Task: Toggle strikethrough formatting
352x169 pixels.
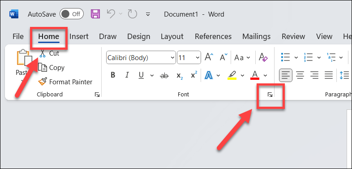Action: [x=164, y=76]
